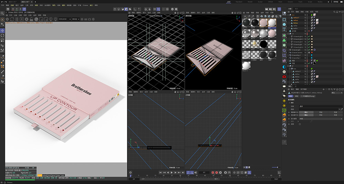Toggle autokeying button in timeline
The height and width of the screenshot is (184, 344).
(x=216, y=173)
